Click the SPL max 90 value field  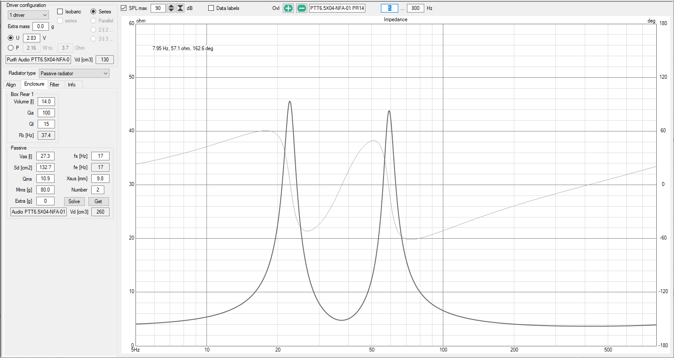(158, 8)
